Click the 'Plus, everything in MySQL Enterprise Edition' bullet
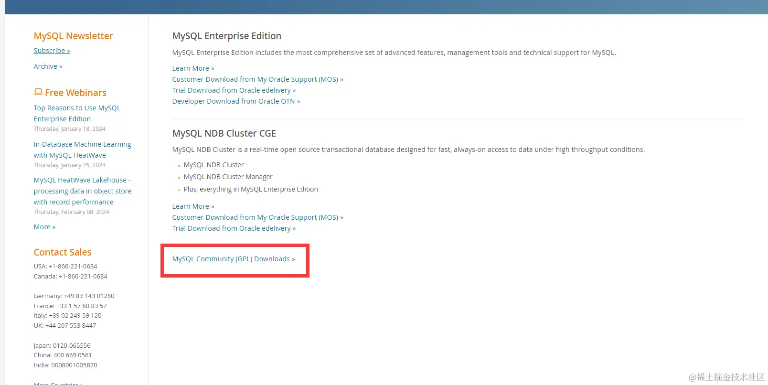 coord(251,189)
